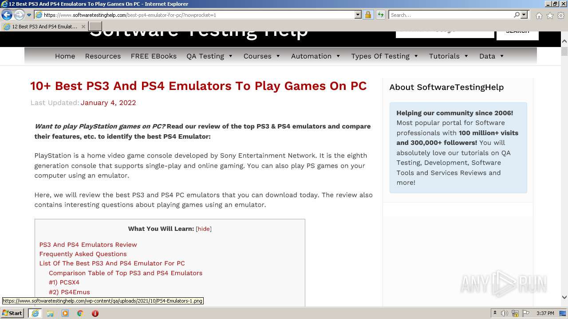
Task: Click the system clock 3:37 PM
Action: [x=545, y=313]
